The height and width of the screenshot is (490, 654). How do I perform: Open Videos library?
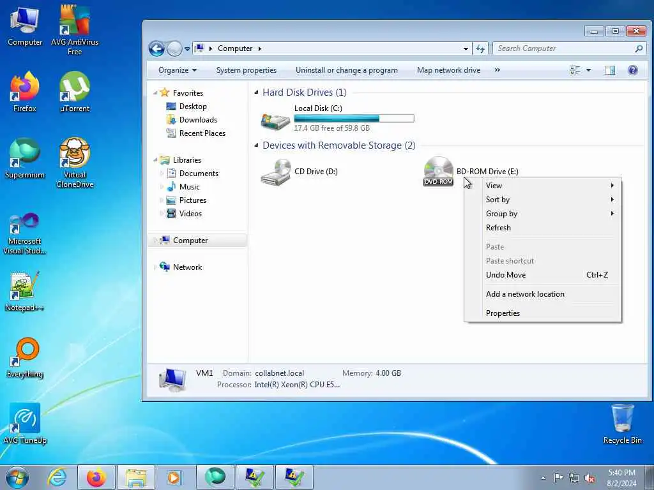coord(190,213)
